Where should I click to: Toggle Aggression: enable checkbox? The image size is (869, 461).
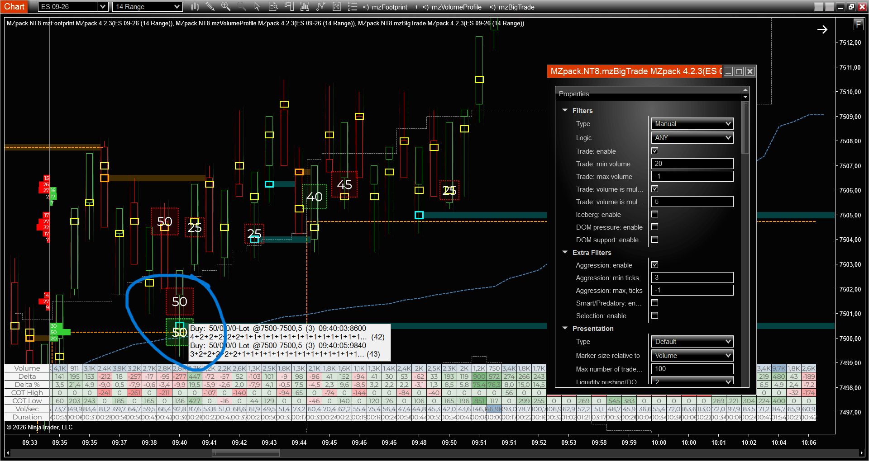(x=654, y=265)
